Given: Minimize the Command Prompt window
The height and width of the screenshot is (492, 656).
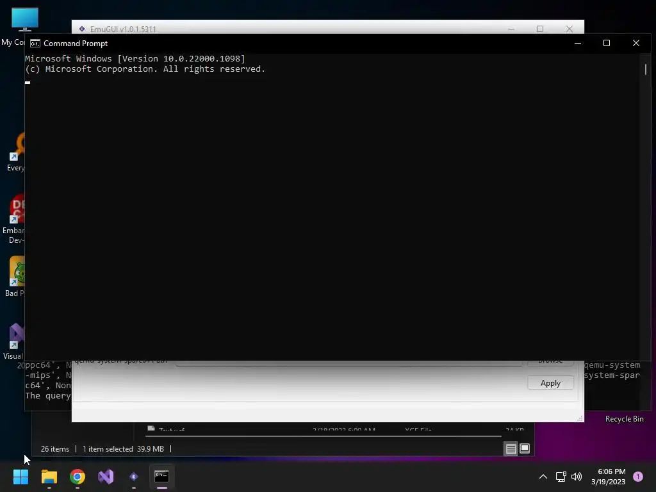Looking at the screenshot, I should [x=578, y=43].
